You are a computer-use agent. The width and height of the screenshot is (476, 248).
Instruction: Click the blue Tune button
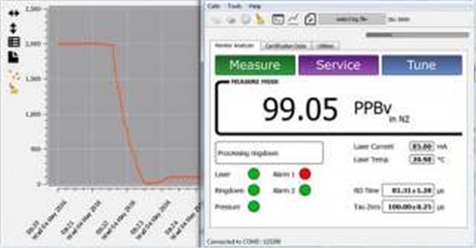tap(422, 65)
